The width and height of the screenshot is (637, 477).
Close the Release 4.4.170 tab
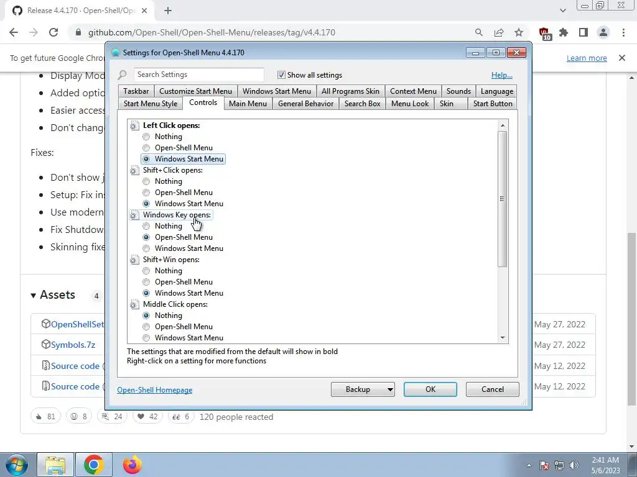[x=144, y=11]
